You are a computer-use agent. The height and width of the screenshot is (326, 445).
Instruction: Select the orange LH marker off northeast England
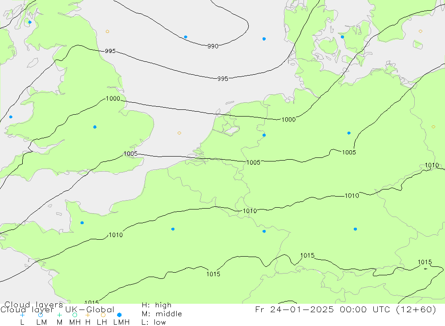[107, 32]
